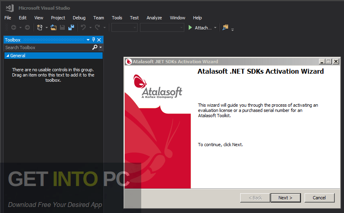
Task: Open the Team menu
Action: click(99, 18)
